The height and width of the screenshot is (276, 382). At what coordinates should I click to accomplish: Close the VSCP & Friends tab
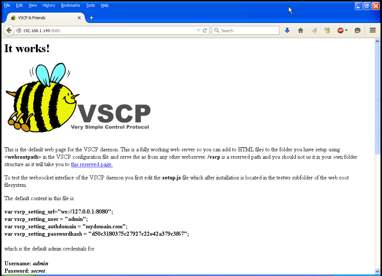[x=79, y=18]
